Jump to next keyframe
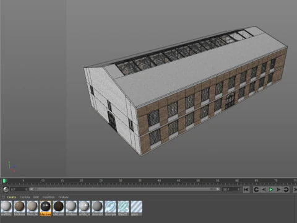 pos(286,190)
